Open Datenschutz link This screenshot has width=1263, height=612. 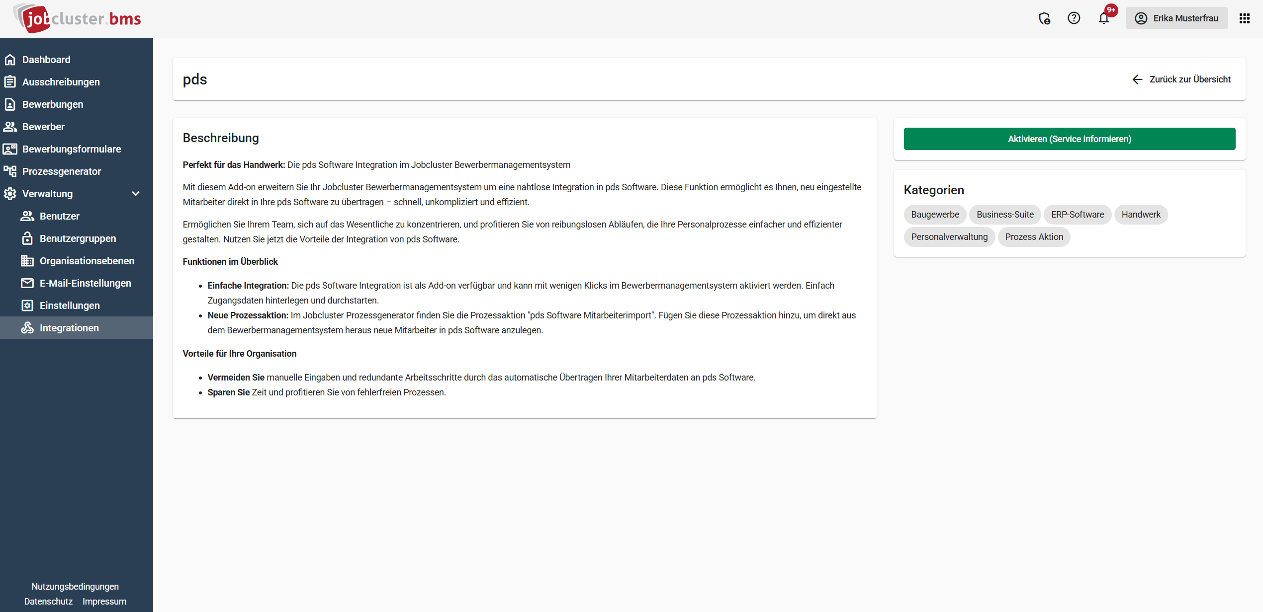48,602
